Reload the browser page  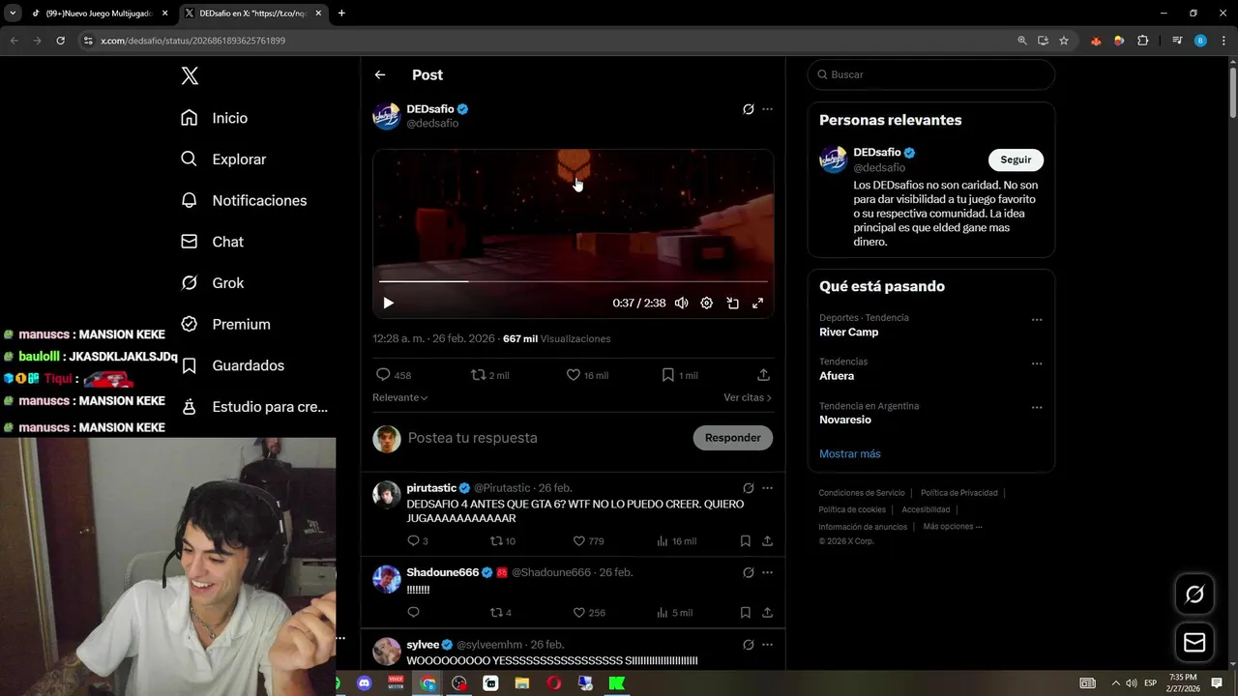[60, 41]
